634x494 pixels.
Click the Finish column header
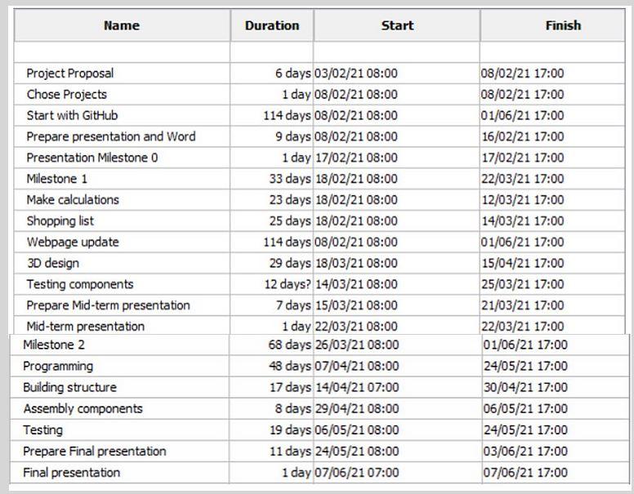click(563, 25)
